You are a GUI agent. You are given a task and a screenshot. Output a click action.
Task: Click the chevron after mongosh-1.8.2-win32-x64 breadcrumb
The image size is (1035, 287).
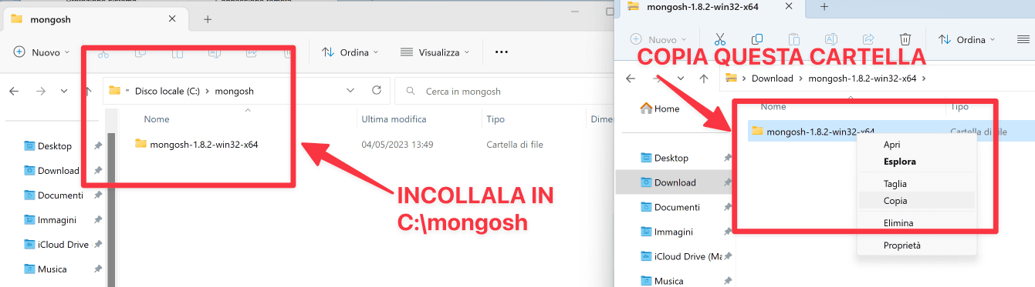(924, 78)
